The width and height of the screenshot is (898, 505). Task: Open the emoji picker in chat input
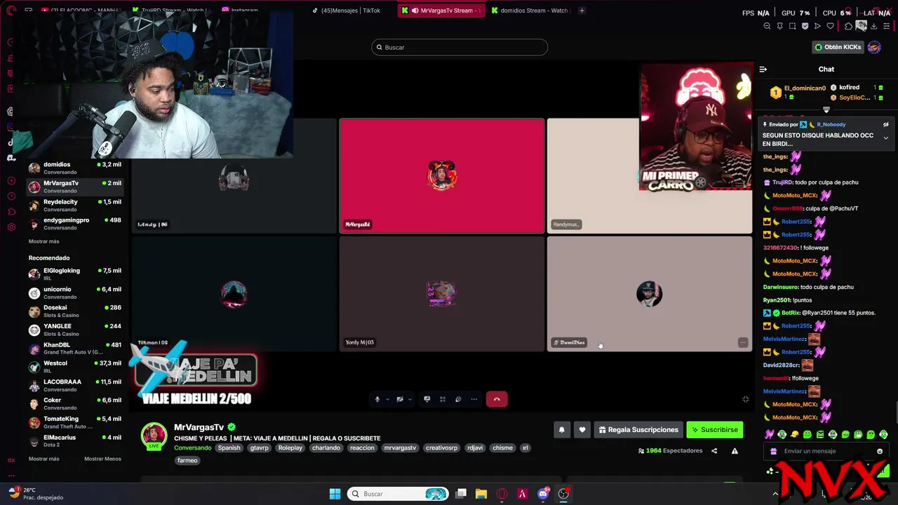[x=880, y=451]
